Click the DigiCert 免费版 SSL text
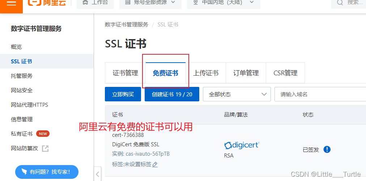 coord(136,144)
